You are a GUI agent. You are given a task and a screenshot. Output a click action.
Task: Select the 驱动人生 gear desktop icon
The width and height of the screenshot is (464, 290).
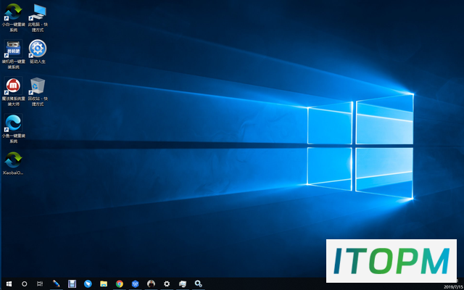(x=38, y=51)
